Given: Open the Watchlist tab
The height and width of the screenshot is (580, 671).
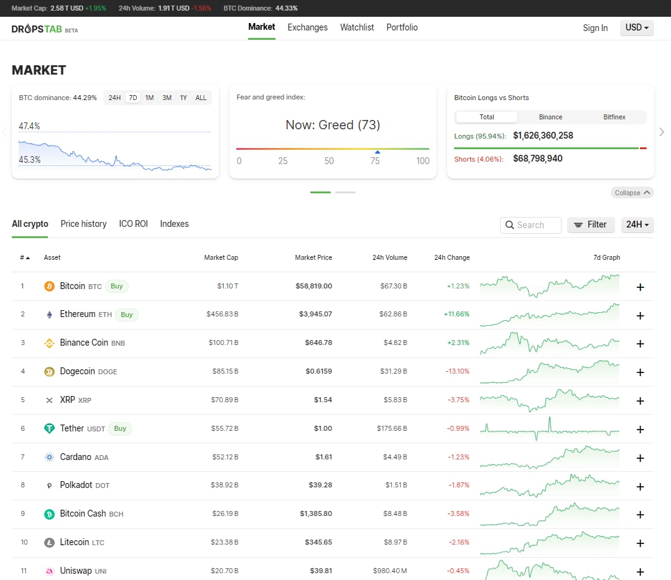Looking at the screenshot, I should tap(357, 27).
